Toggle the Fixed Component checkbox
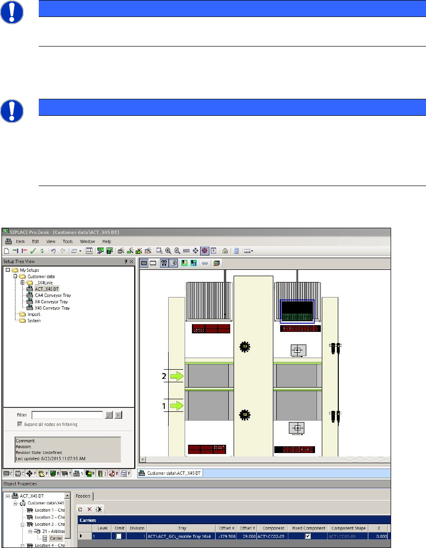The width and height of the screenshot is (426, 548). click(x=308, y=536)
